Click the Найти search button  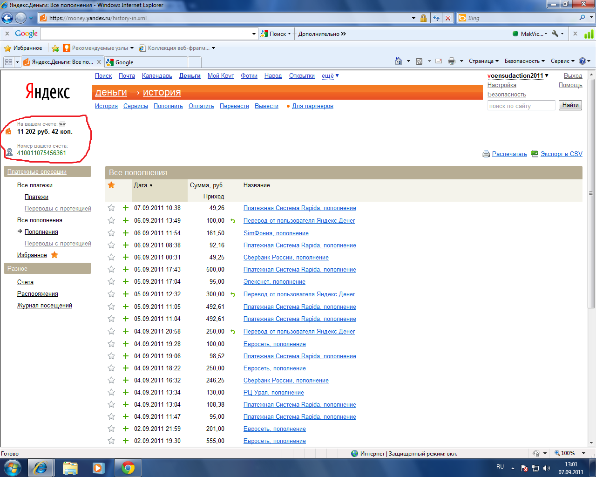click(x=570, y=105)
